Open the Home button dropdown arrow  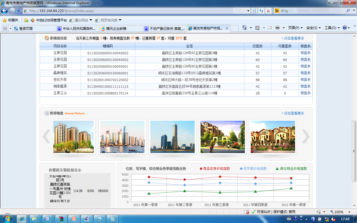pyautogui.click(x=251, y=28)
